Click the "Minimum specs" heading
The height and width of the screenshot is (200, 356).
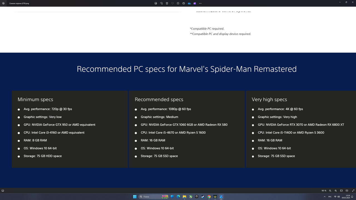[x=35, y=99]
